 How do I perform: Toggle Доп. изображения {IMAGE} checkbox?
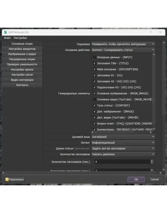pyautogui.click(x=95, y=111)
